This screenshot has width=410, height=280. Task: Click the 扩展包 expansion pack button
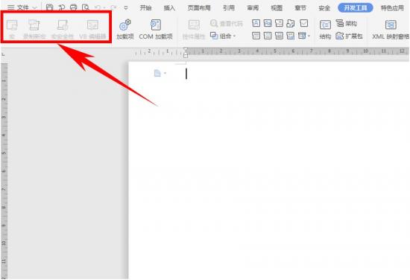click(350, 36)
